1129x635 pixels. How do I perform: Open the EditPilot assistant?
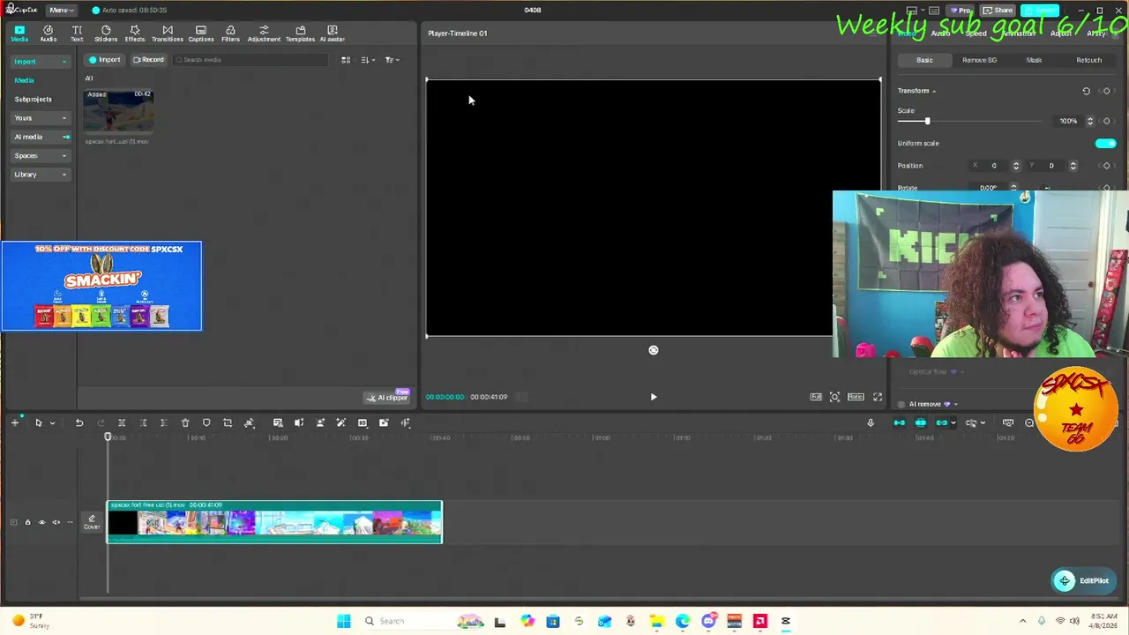[x=1083, y=580]
